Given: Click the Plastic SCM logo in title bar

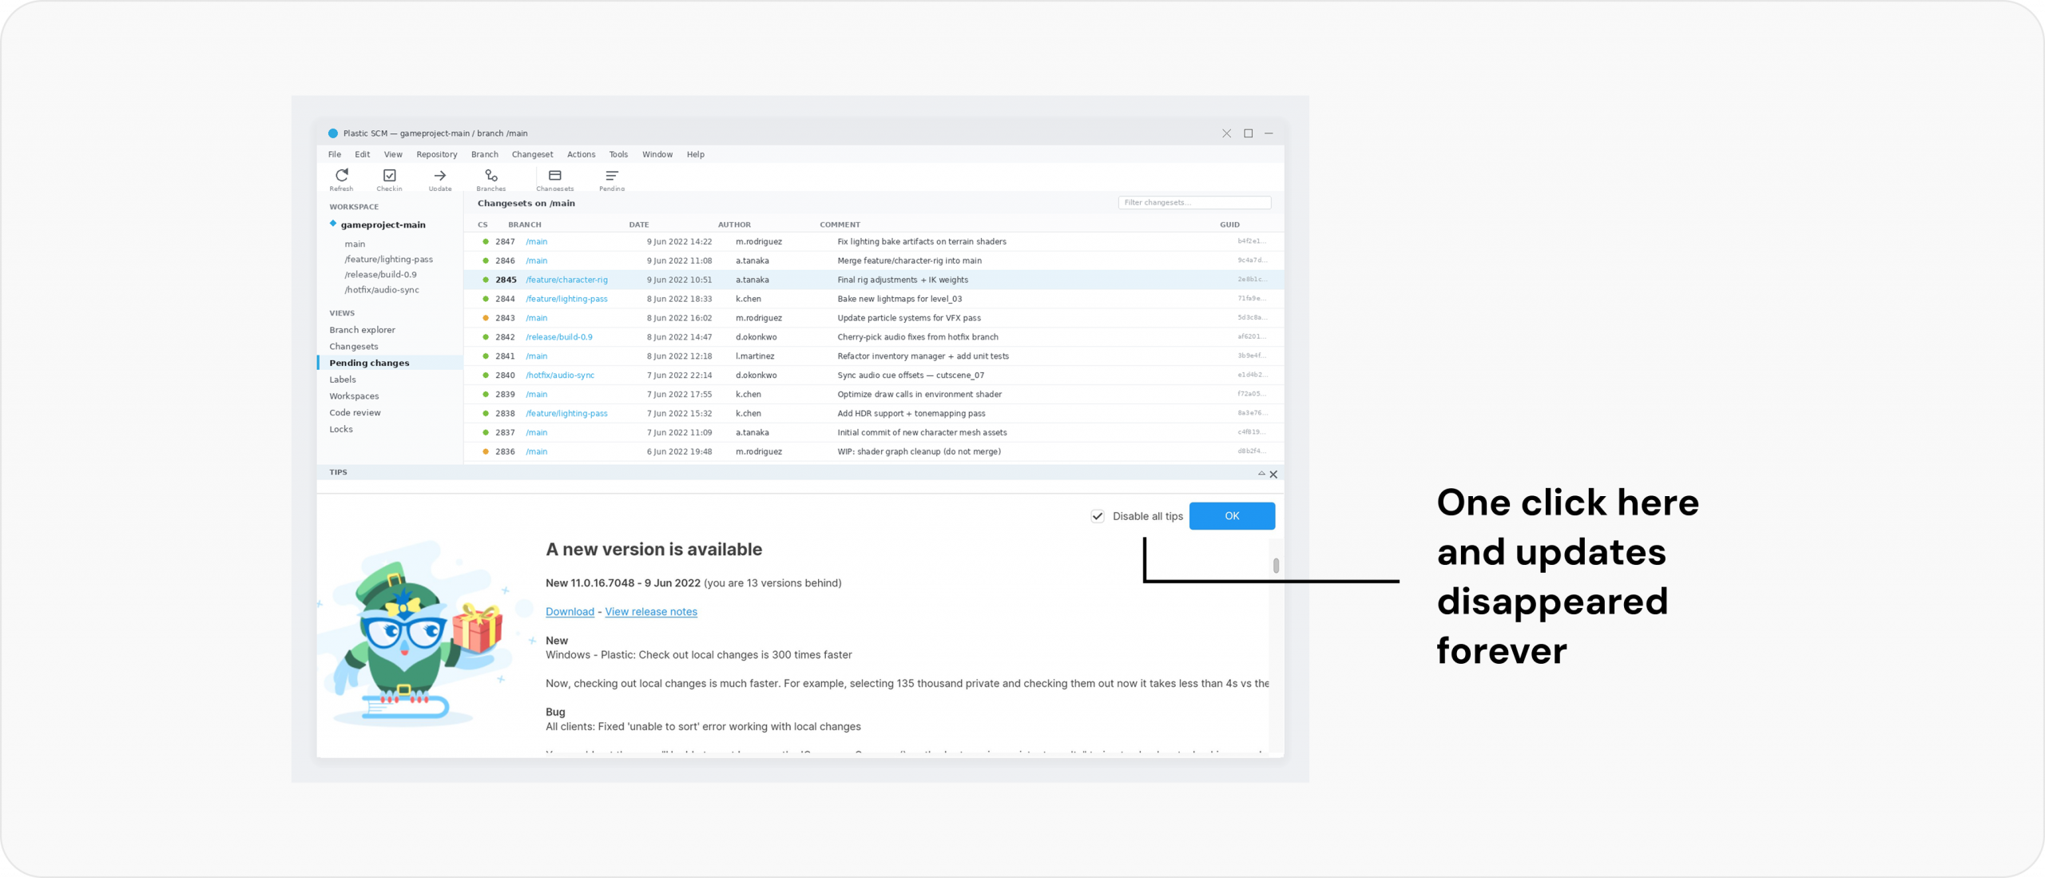Looking at the screenshot, I should pyautogui.click(x=333, y=133).
